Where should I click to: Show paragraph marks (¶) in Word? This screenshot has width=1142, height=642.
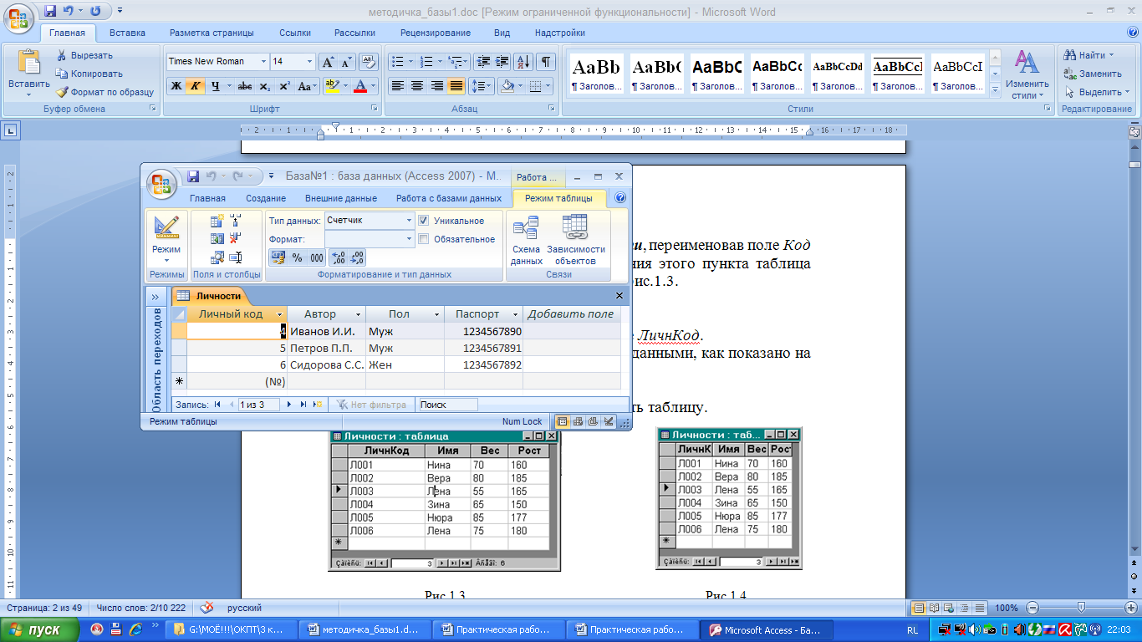(546, 62)
